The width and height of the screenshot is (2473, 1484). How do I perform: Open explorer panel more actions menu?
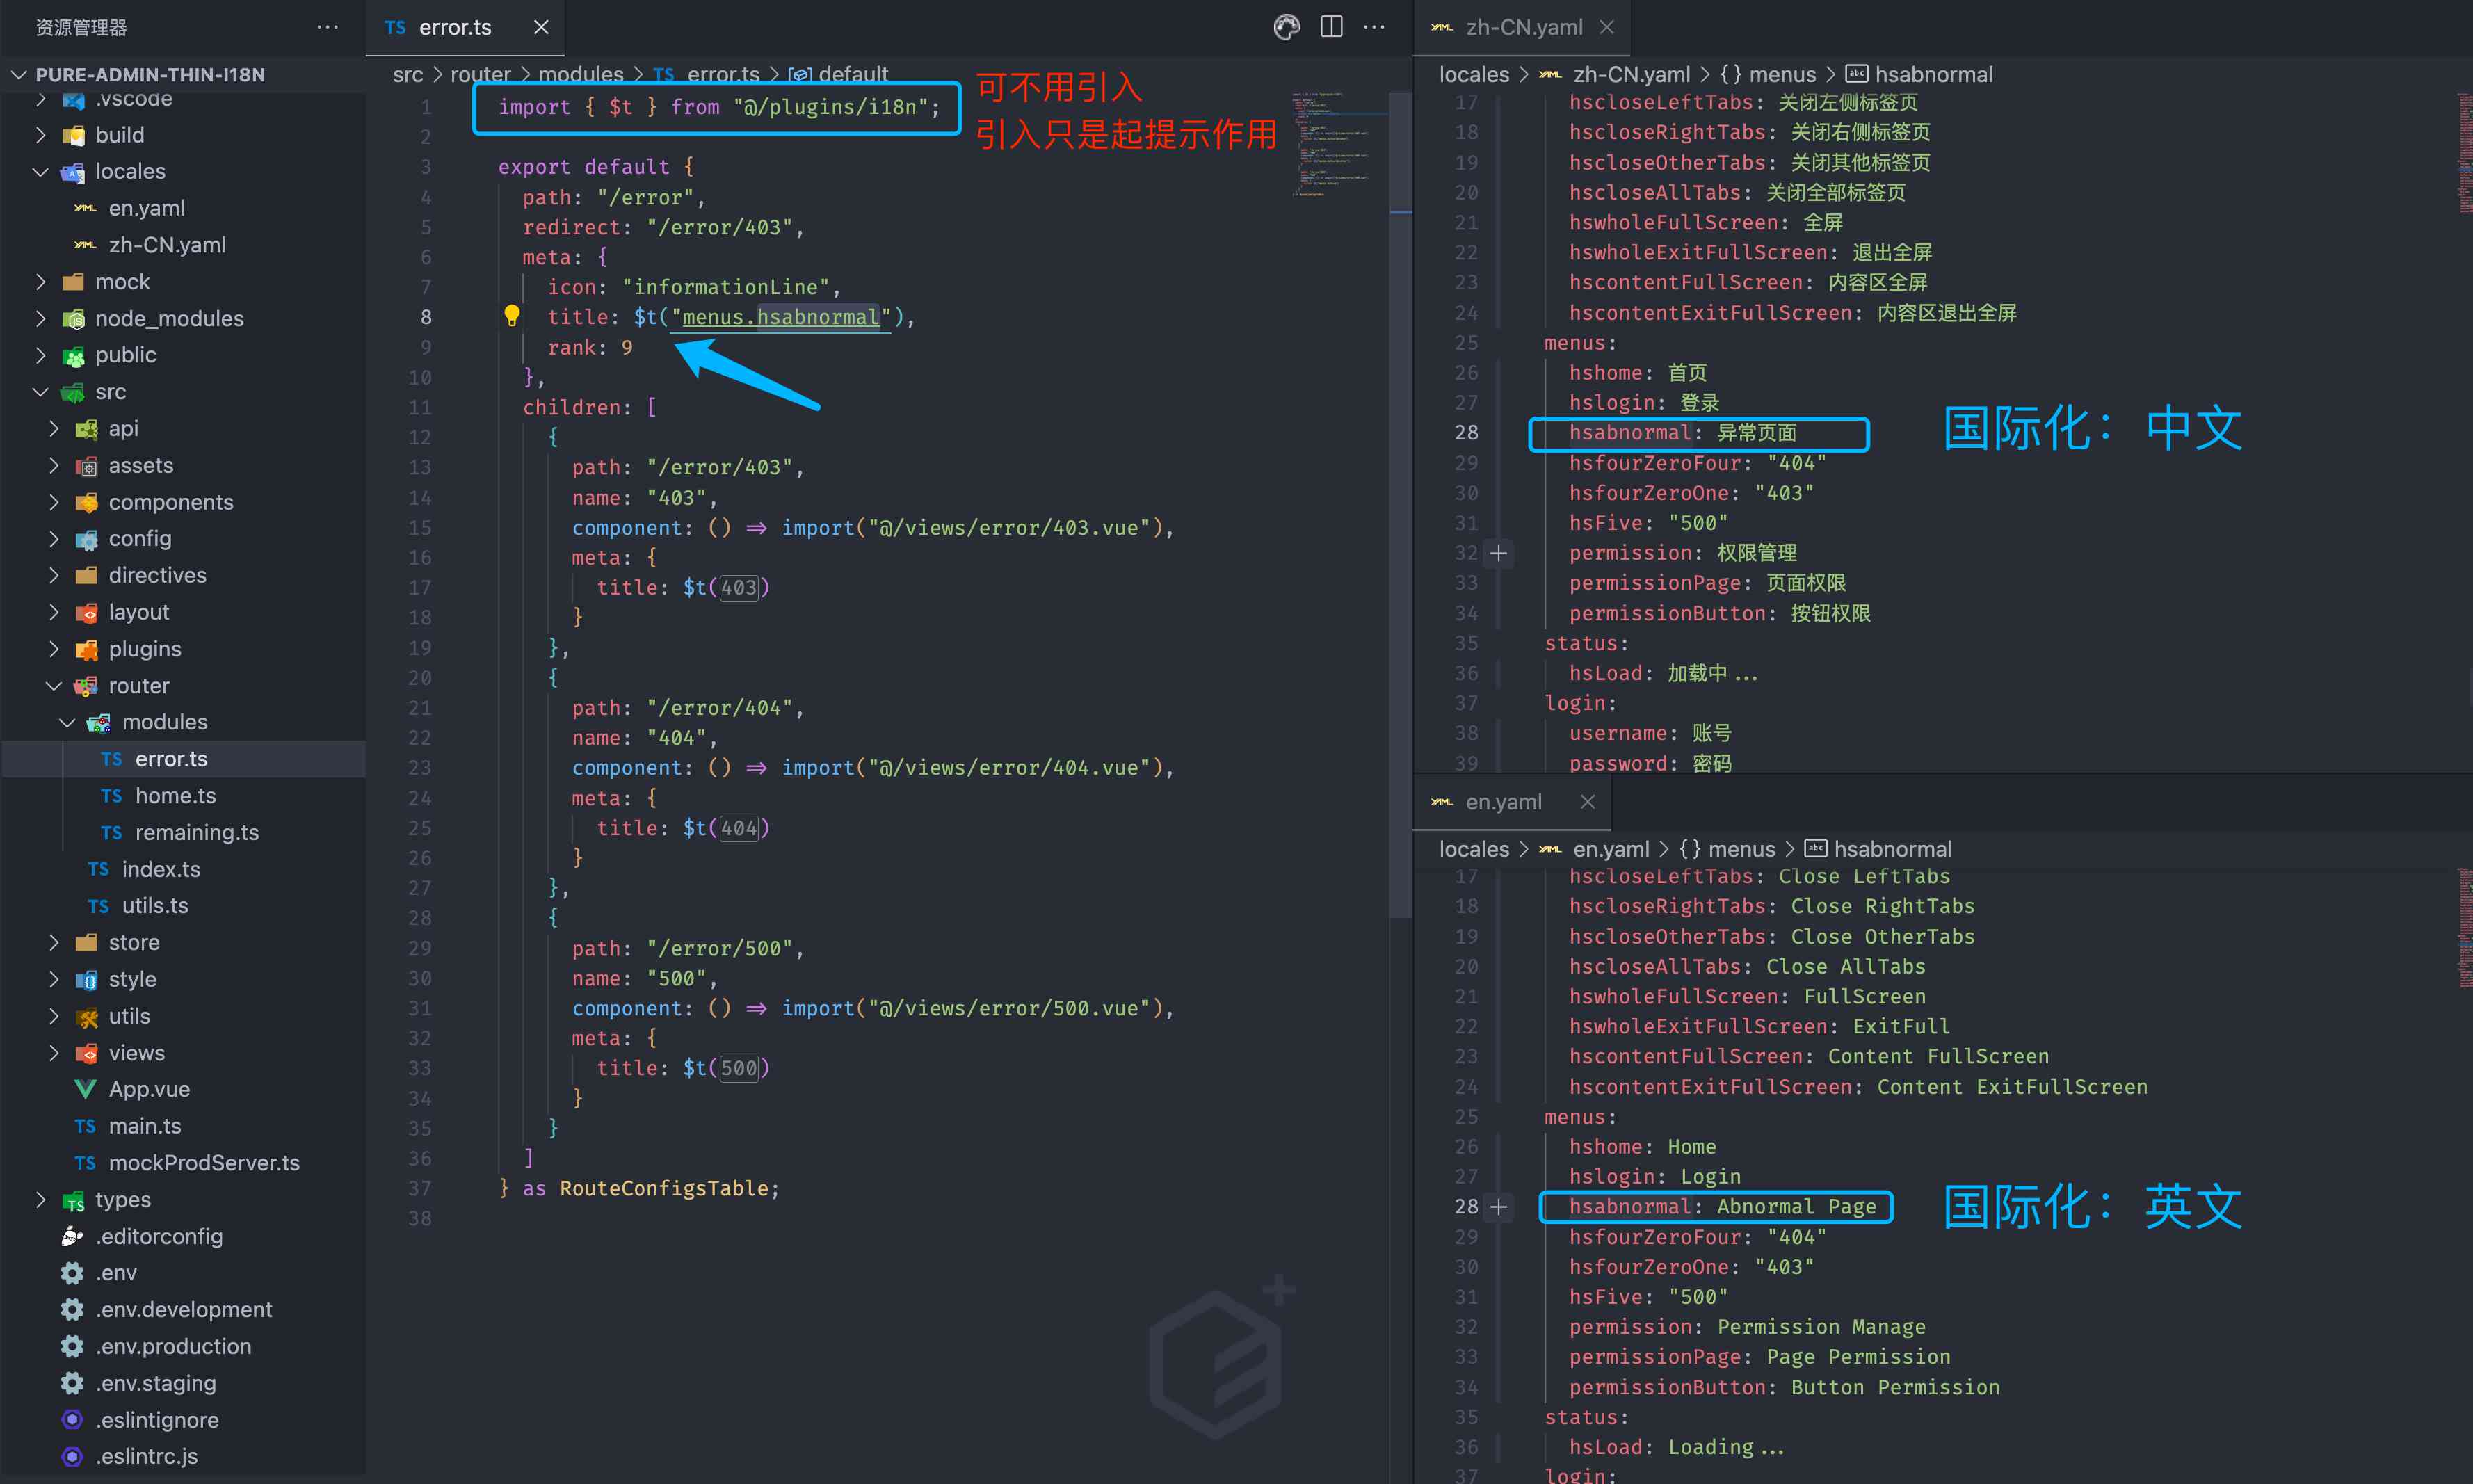327,27
